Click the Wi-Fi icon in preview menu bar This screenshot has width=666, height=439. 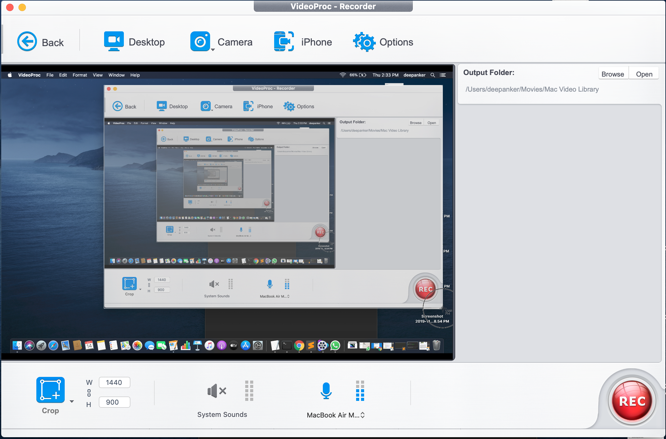pos(343,75)
